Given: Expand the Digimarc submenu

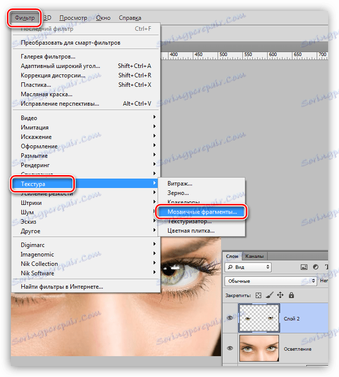Looking at the screenshot, I should (x=86, y=245).
